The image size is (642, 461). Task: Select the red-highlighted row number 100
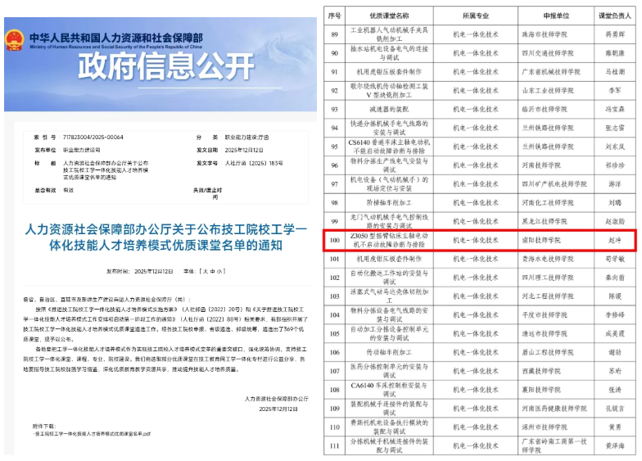coord(334,240)
